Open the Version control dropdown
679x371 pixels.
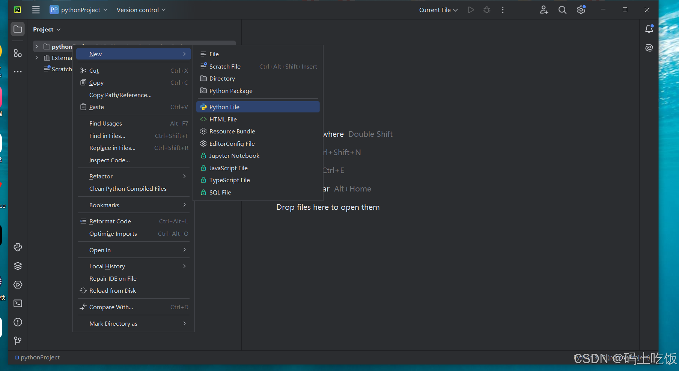(141, 10)
